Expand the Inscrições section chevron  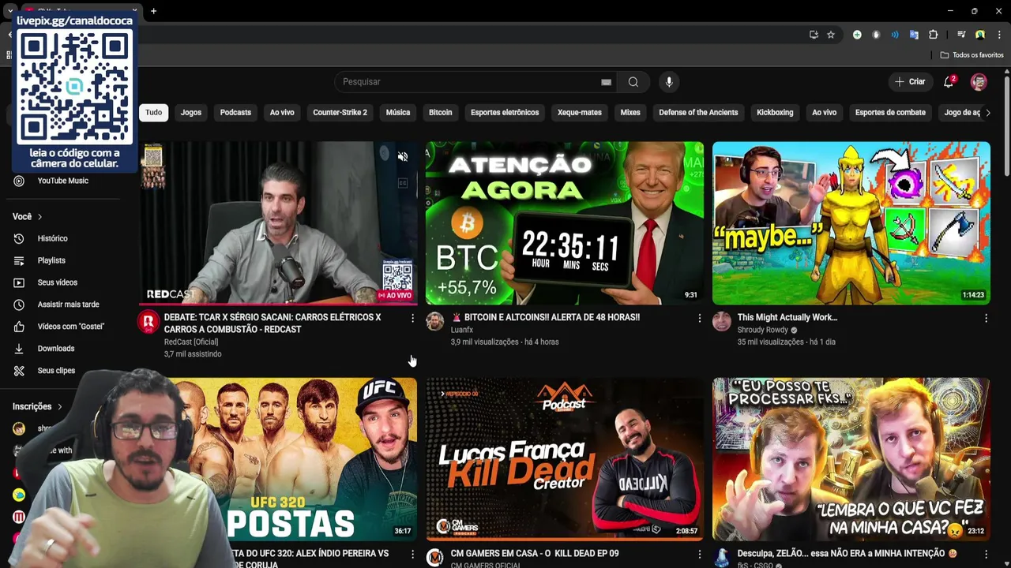(59, 407)
